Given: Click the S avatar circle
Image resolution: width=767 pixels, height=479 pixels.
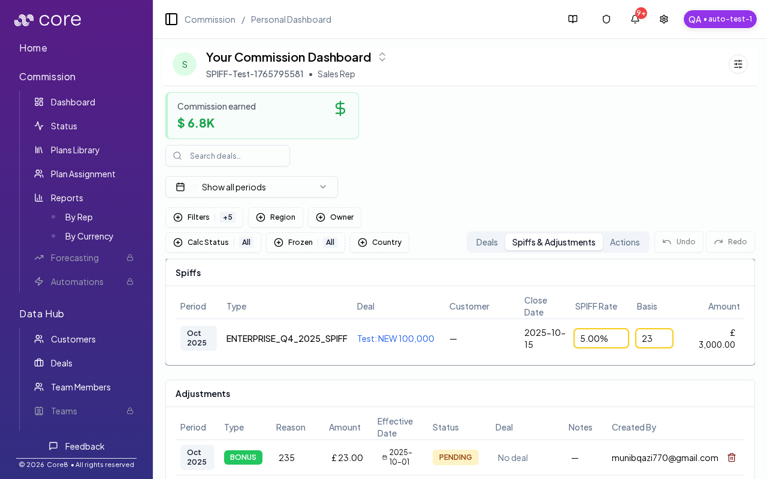Looking at the screenshot, I should click(185, 64).
